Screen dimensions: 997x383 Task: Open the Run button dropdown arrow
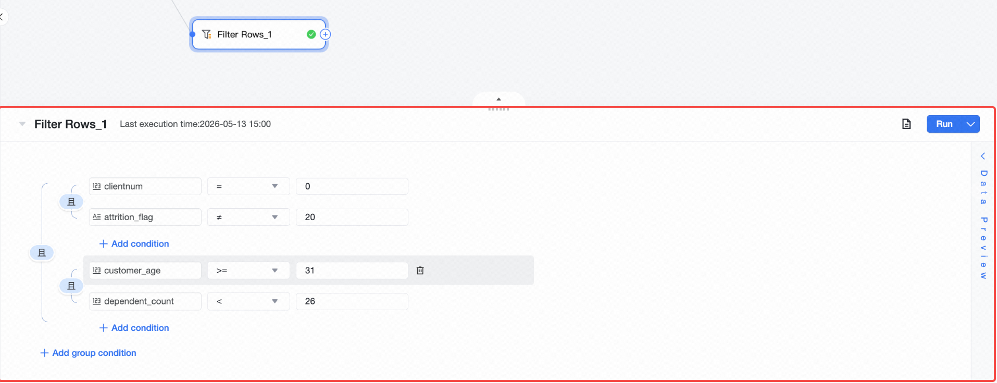point(970,124)
